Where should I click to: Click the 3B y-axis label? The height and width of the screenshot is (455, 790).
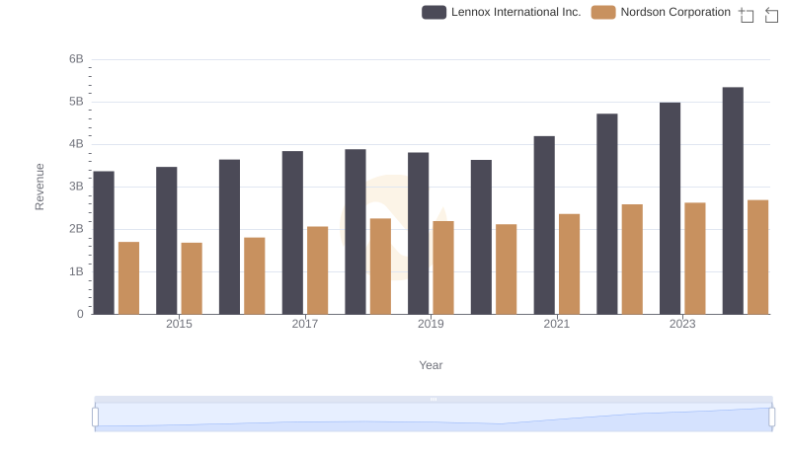(x=76, y=187)
